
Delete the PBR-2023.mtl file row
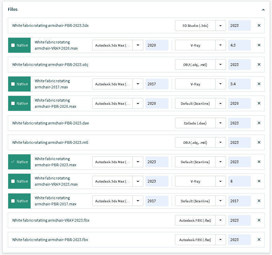(259, 142)
